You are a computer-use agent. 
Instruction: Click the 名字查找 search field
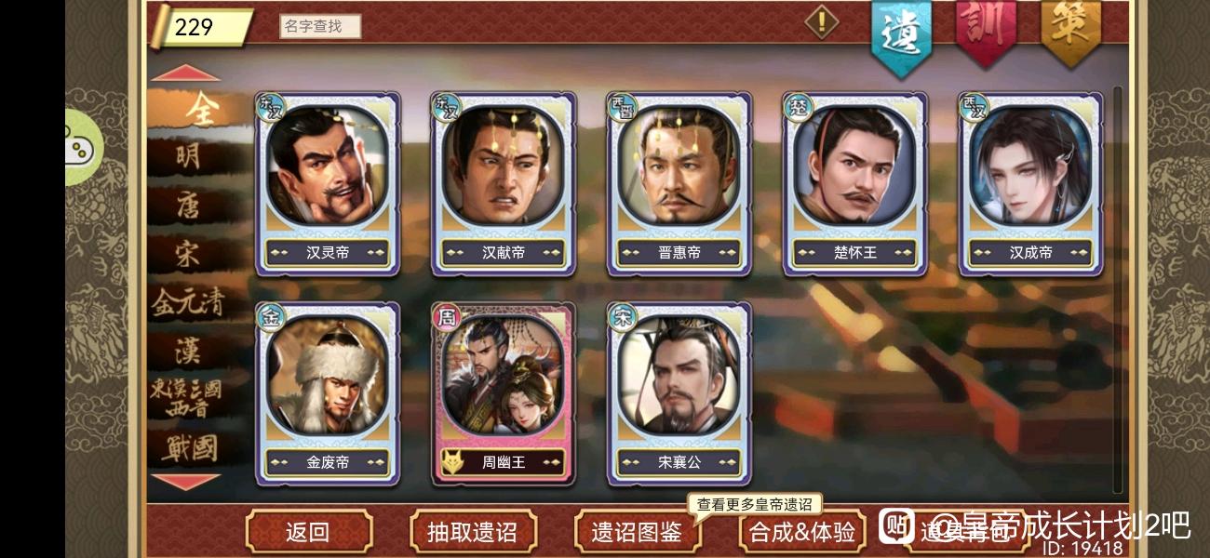[320, 27]
